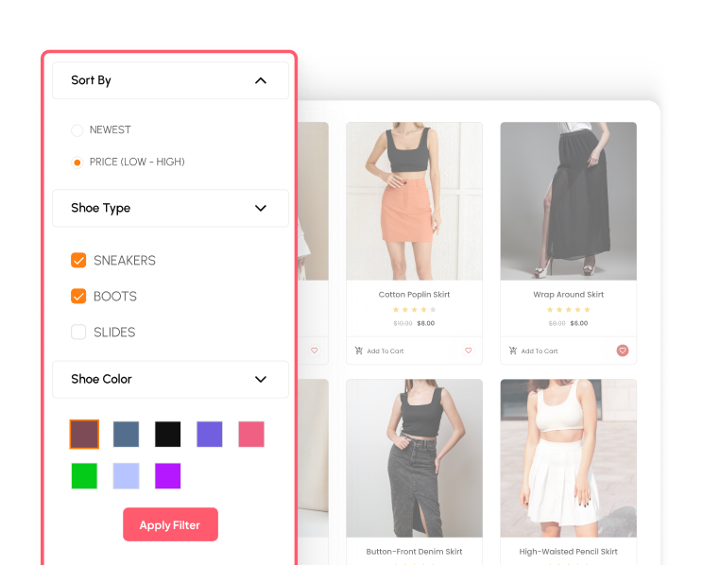Click the $6.00 sale price
The image size is (703, 565).
tap(579, 323)
